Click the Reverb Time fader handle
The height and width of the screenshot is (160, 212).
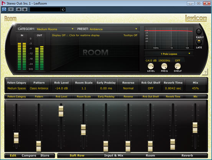coord(173,144)
